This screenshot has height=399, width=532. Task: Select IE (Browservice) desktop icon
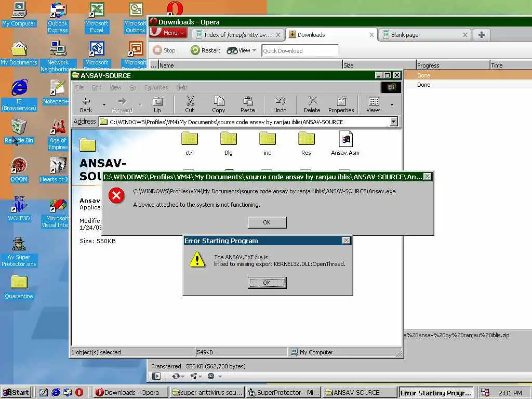pos(19,96)
